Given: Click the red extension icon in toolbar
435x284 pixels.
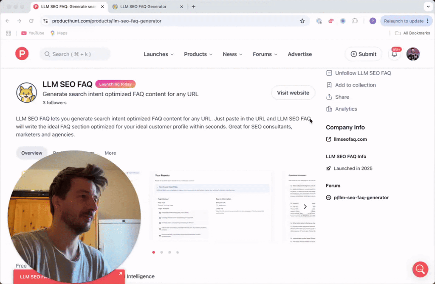Looking at the screenshot, I should (331, 21).
